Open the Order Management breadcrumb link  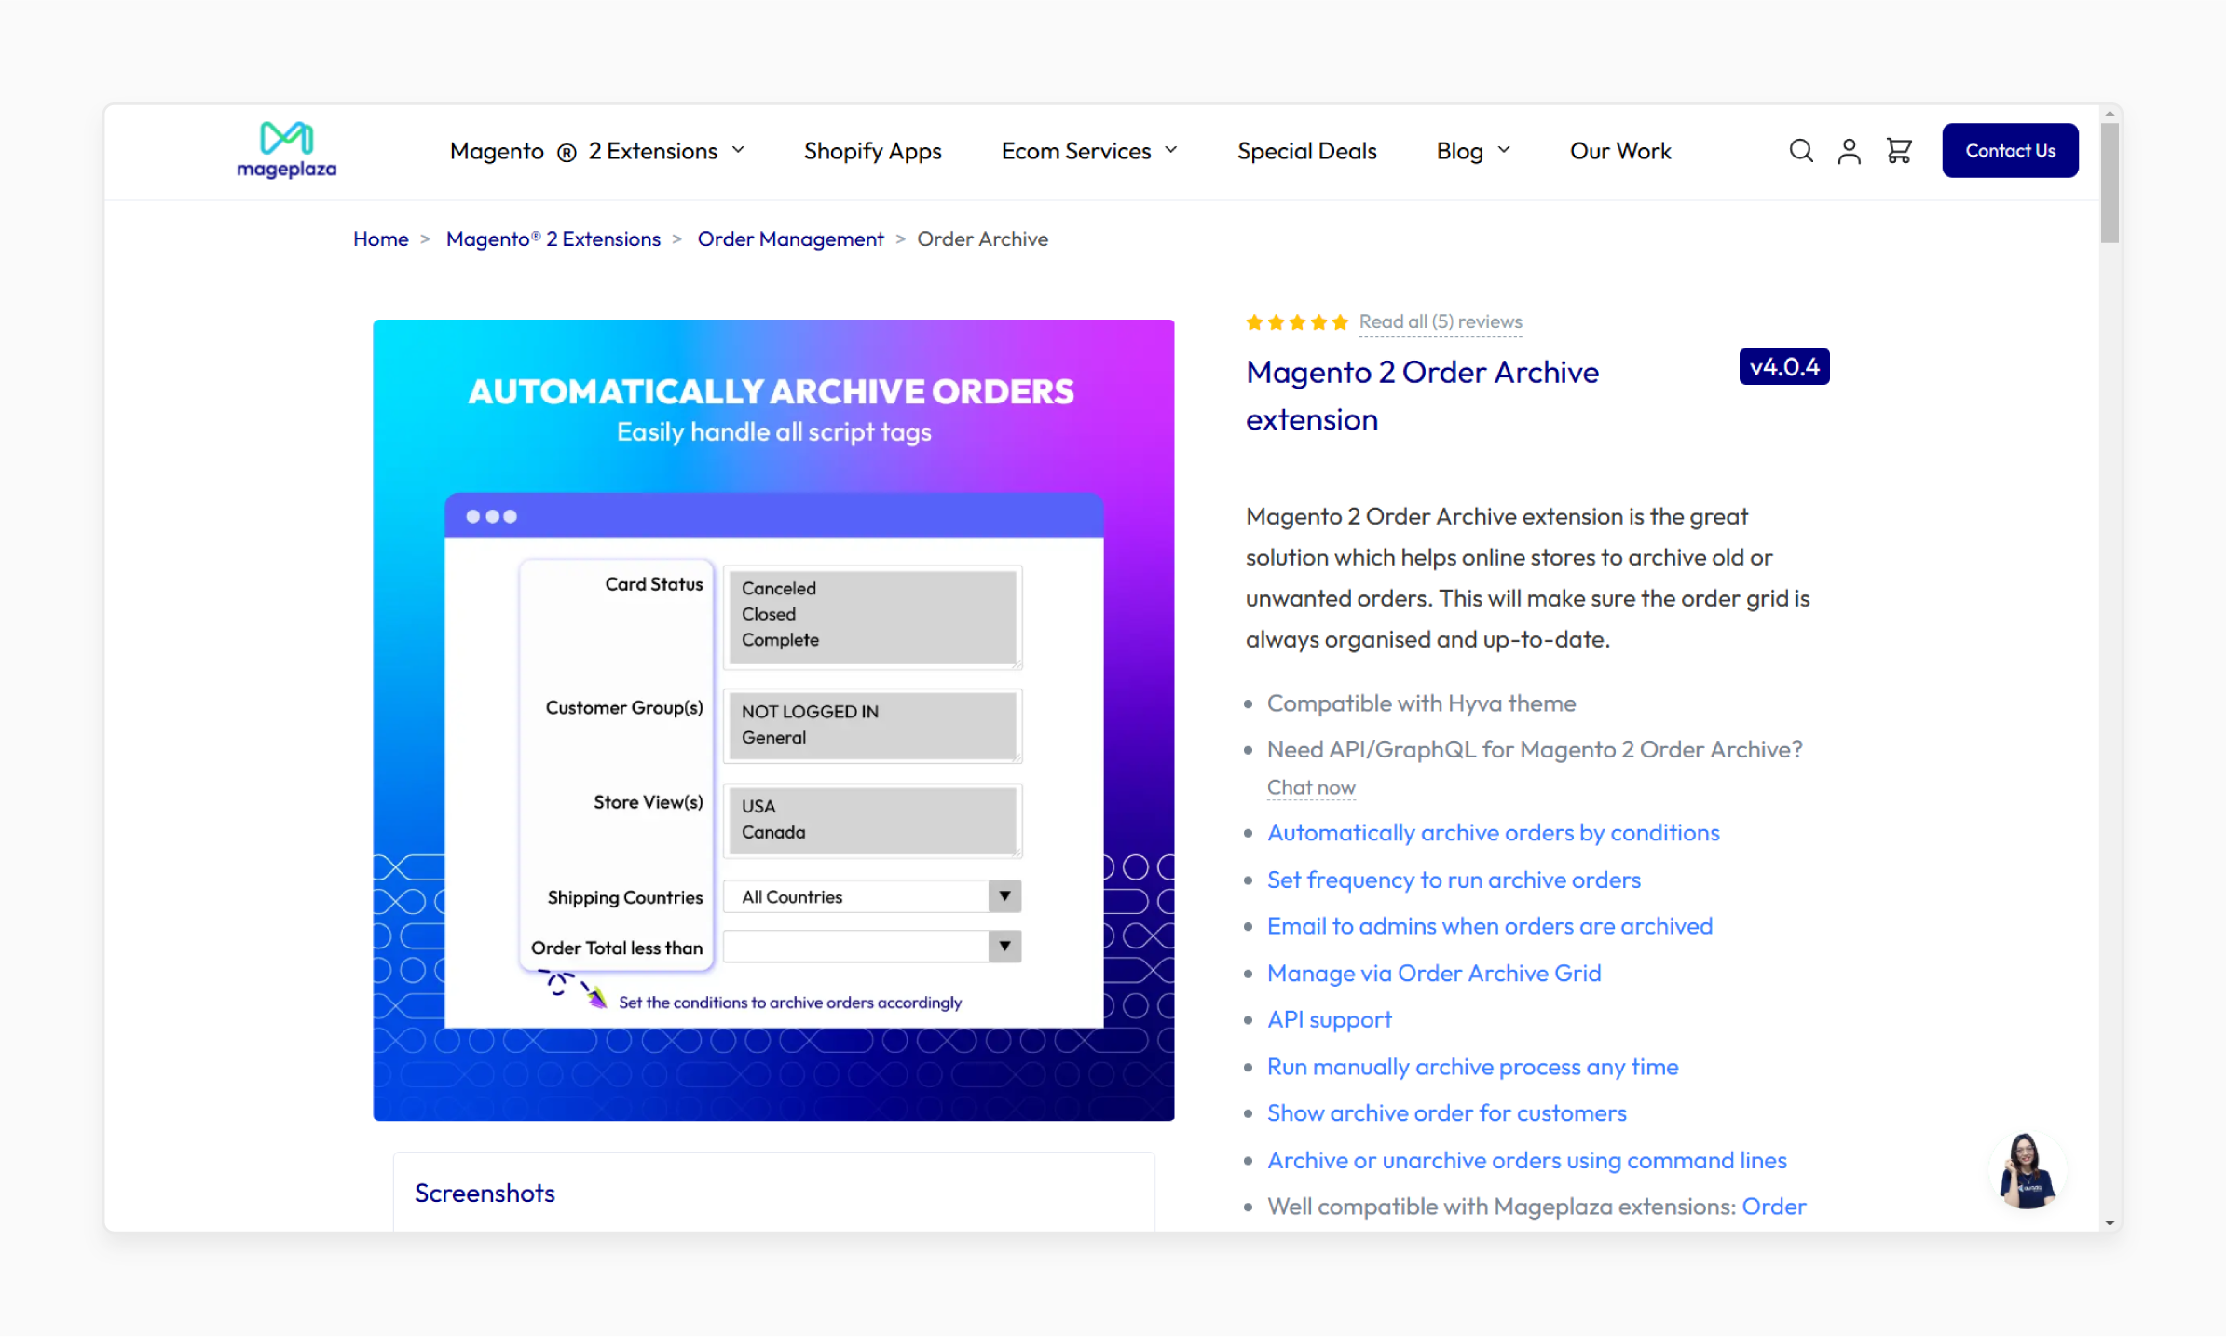click(790, 239)
